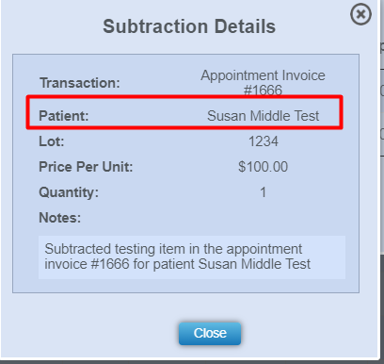Click the "#1666" line of the Transaction value
The image size is (384, 364).
point(263,91)
